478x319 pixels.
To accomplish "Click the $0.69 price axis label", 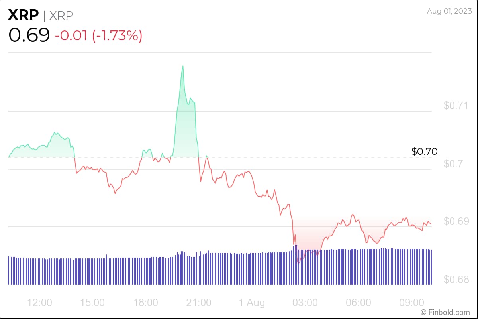I will pos(456,221).
